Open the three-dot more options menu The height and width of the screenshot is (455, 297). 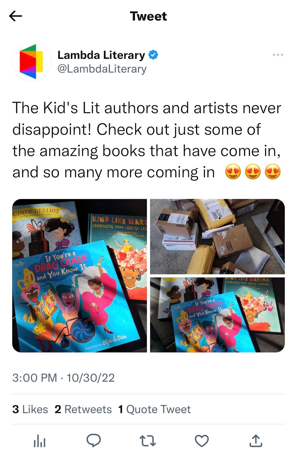pyautogui.click(x=278, y=55)
